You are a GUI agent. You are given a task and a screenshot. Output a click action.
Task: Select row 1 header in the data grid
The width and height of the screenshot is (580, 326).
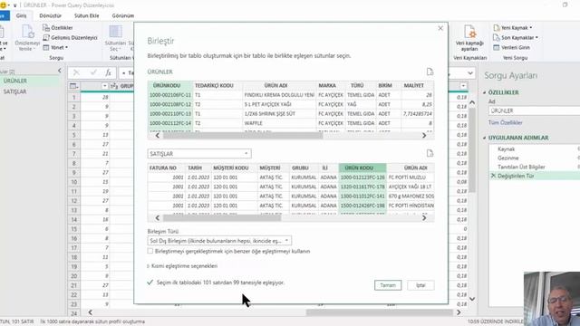click(74, 97)
